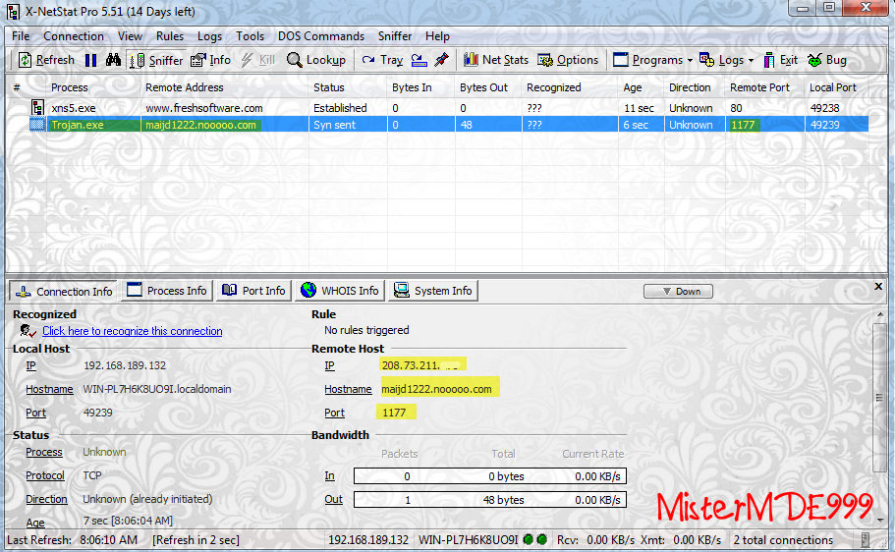
Task: Click the Refresh toolbar button
Action: (46, 60)
